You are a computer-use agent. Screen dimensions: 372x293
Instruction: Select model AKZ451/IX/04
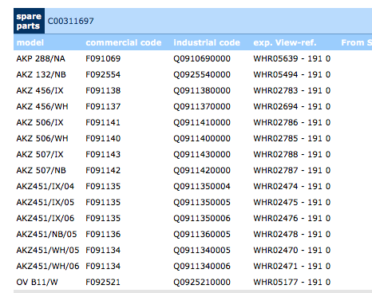click(x=46, y=186)
